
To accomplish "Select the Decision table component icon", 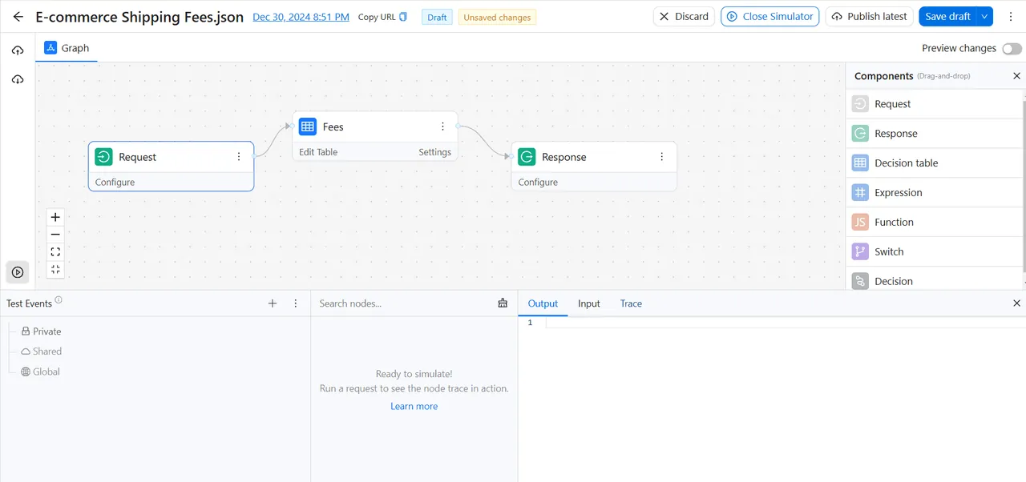I will pos(860,163).
